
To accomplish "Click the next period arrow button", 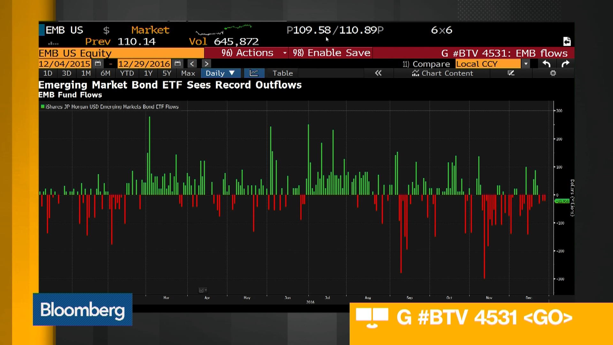I will (206, 64).
